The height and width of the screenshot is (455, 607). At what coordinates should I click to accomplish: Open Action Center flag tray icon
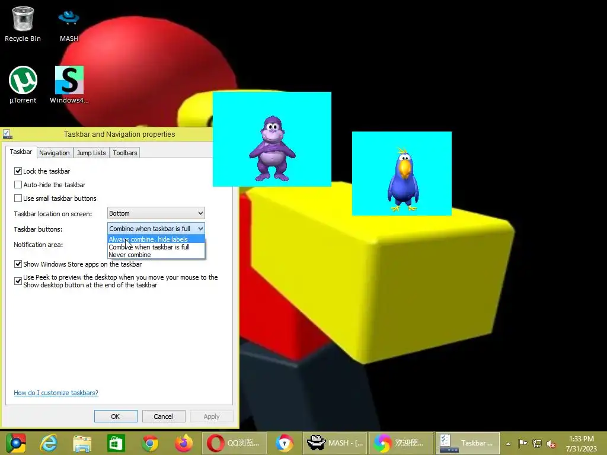click(522, 443)
